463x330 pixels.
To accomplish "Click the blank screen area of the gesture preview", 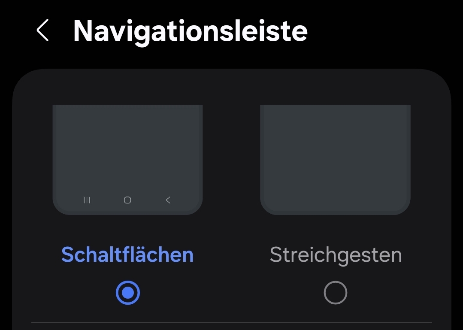I will coord(336,154).
